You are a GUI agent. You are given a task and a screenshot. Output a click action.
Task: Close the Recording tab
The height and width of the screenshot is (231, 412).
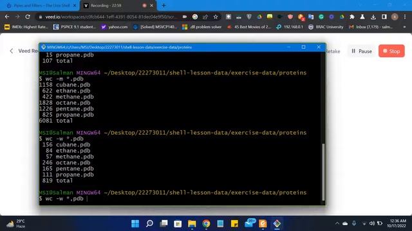[x=152, y=6]
